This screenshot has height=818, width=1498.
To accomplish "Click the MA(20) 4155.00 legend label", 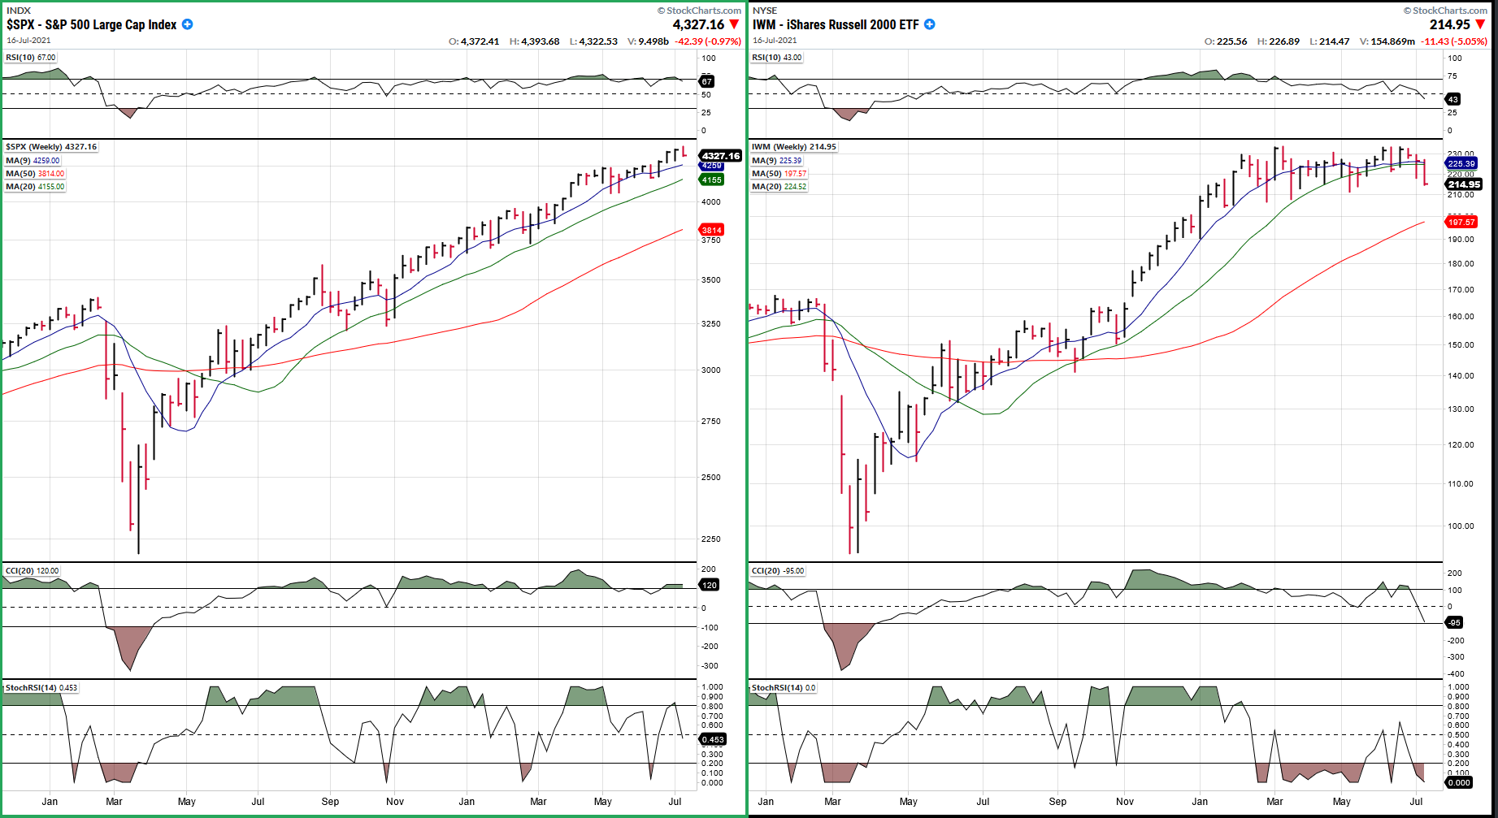I will pyautogui.click(x=35, y=187).
